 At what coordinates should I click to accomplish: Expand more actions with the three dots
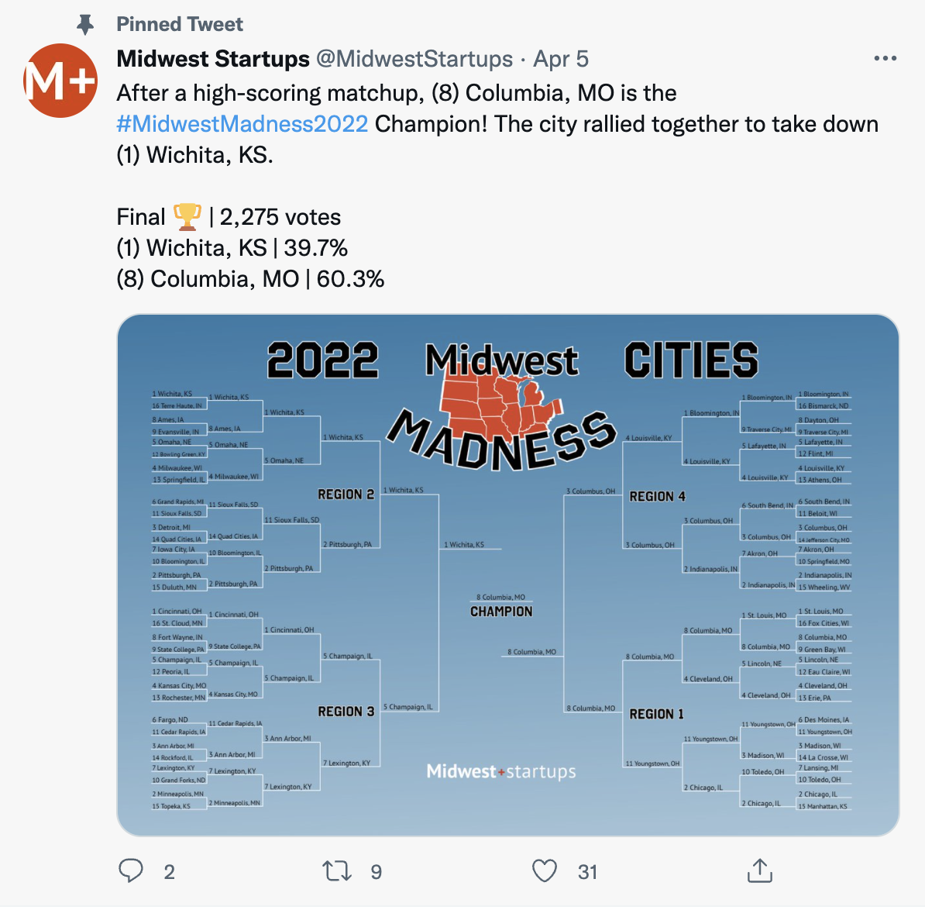click(886, 57)
